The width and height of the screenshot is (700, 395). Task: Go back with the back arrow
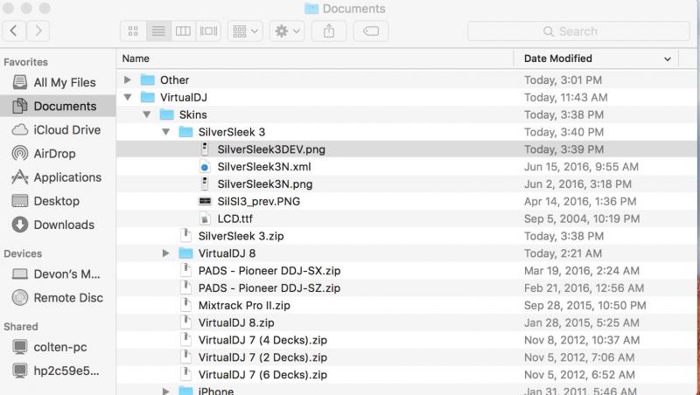pyautogui.click(x=14, y=31)
